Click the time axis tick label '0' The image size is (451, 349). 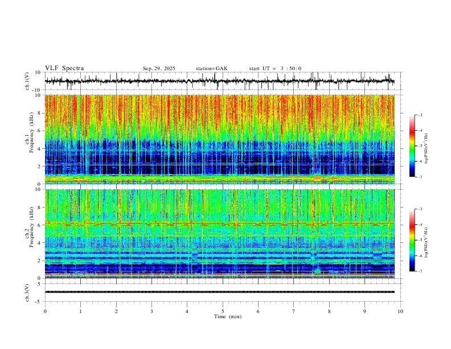click(45, 311)
